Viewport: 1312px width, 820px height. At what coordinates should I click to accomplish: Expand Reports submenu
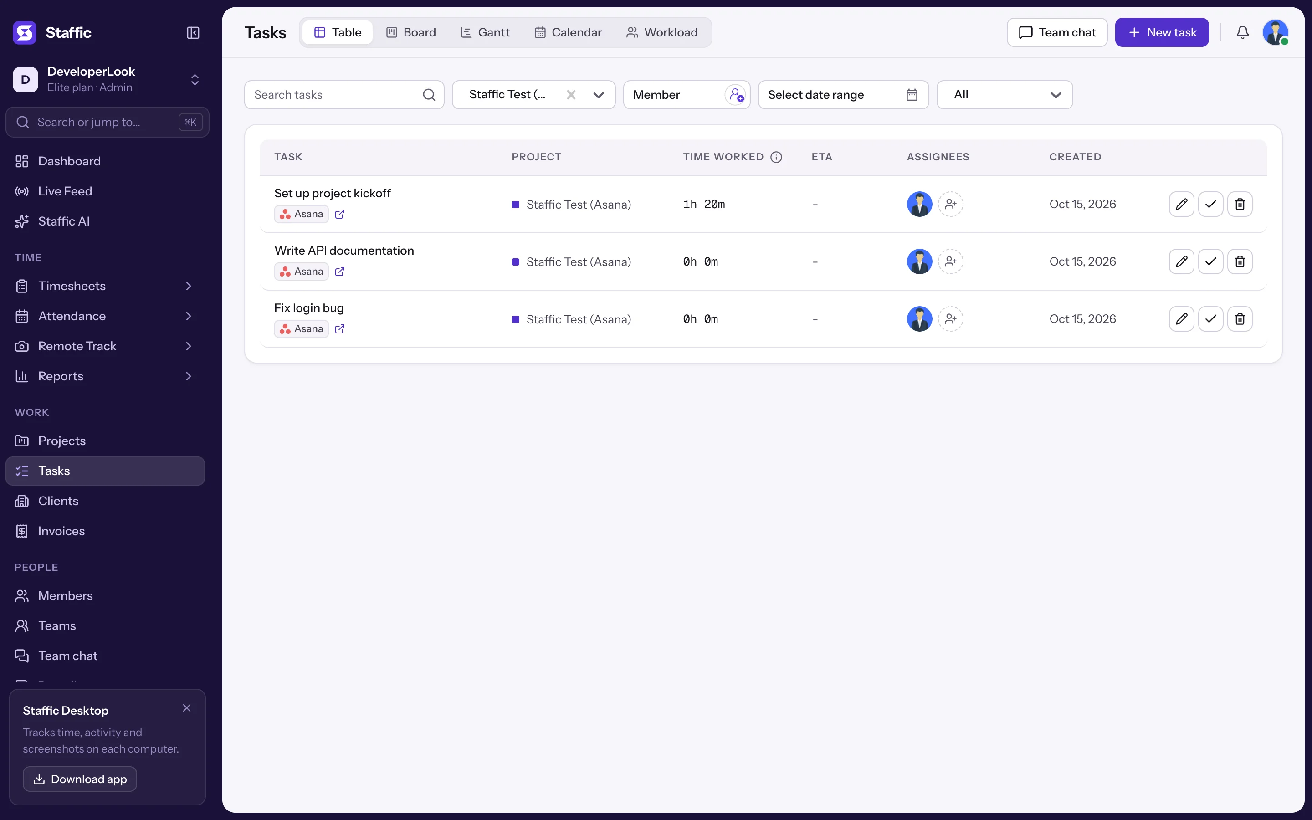click(189, 376)
